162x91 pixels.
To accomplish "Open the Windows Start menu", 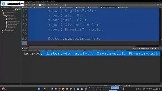I will [x=39, y=89].
